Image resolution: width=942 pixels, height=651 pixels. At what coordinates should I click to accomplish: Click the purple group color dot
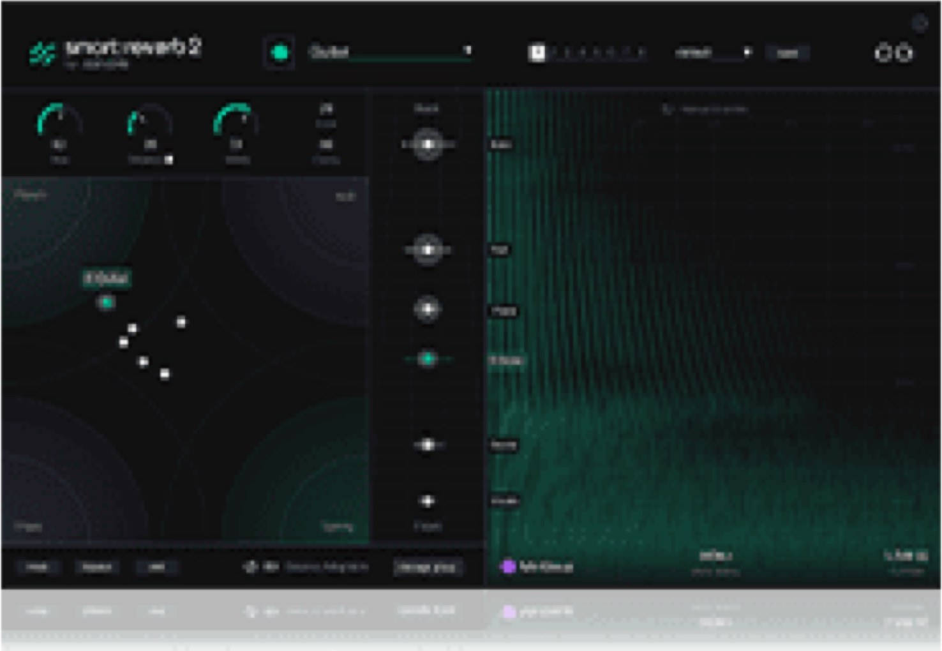[x=509, y=566]
